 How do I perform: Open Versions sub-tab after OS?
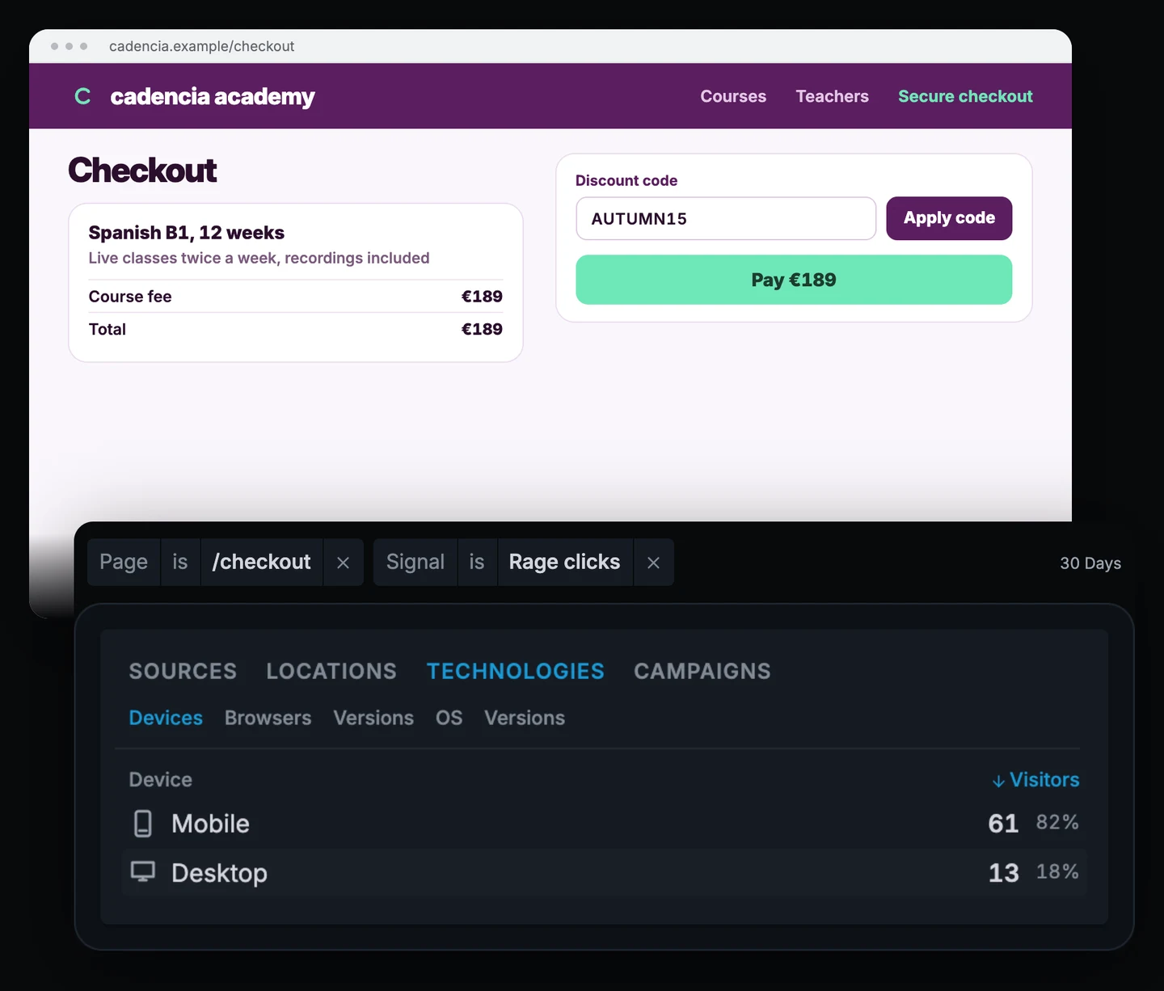[x=525, y=718]
